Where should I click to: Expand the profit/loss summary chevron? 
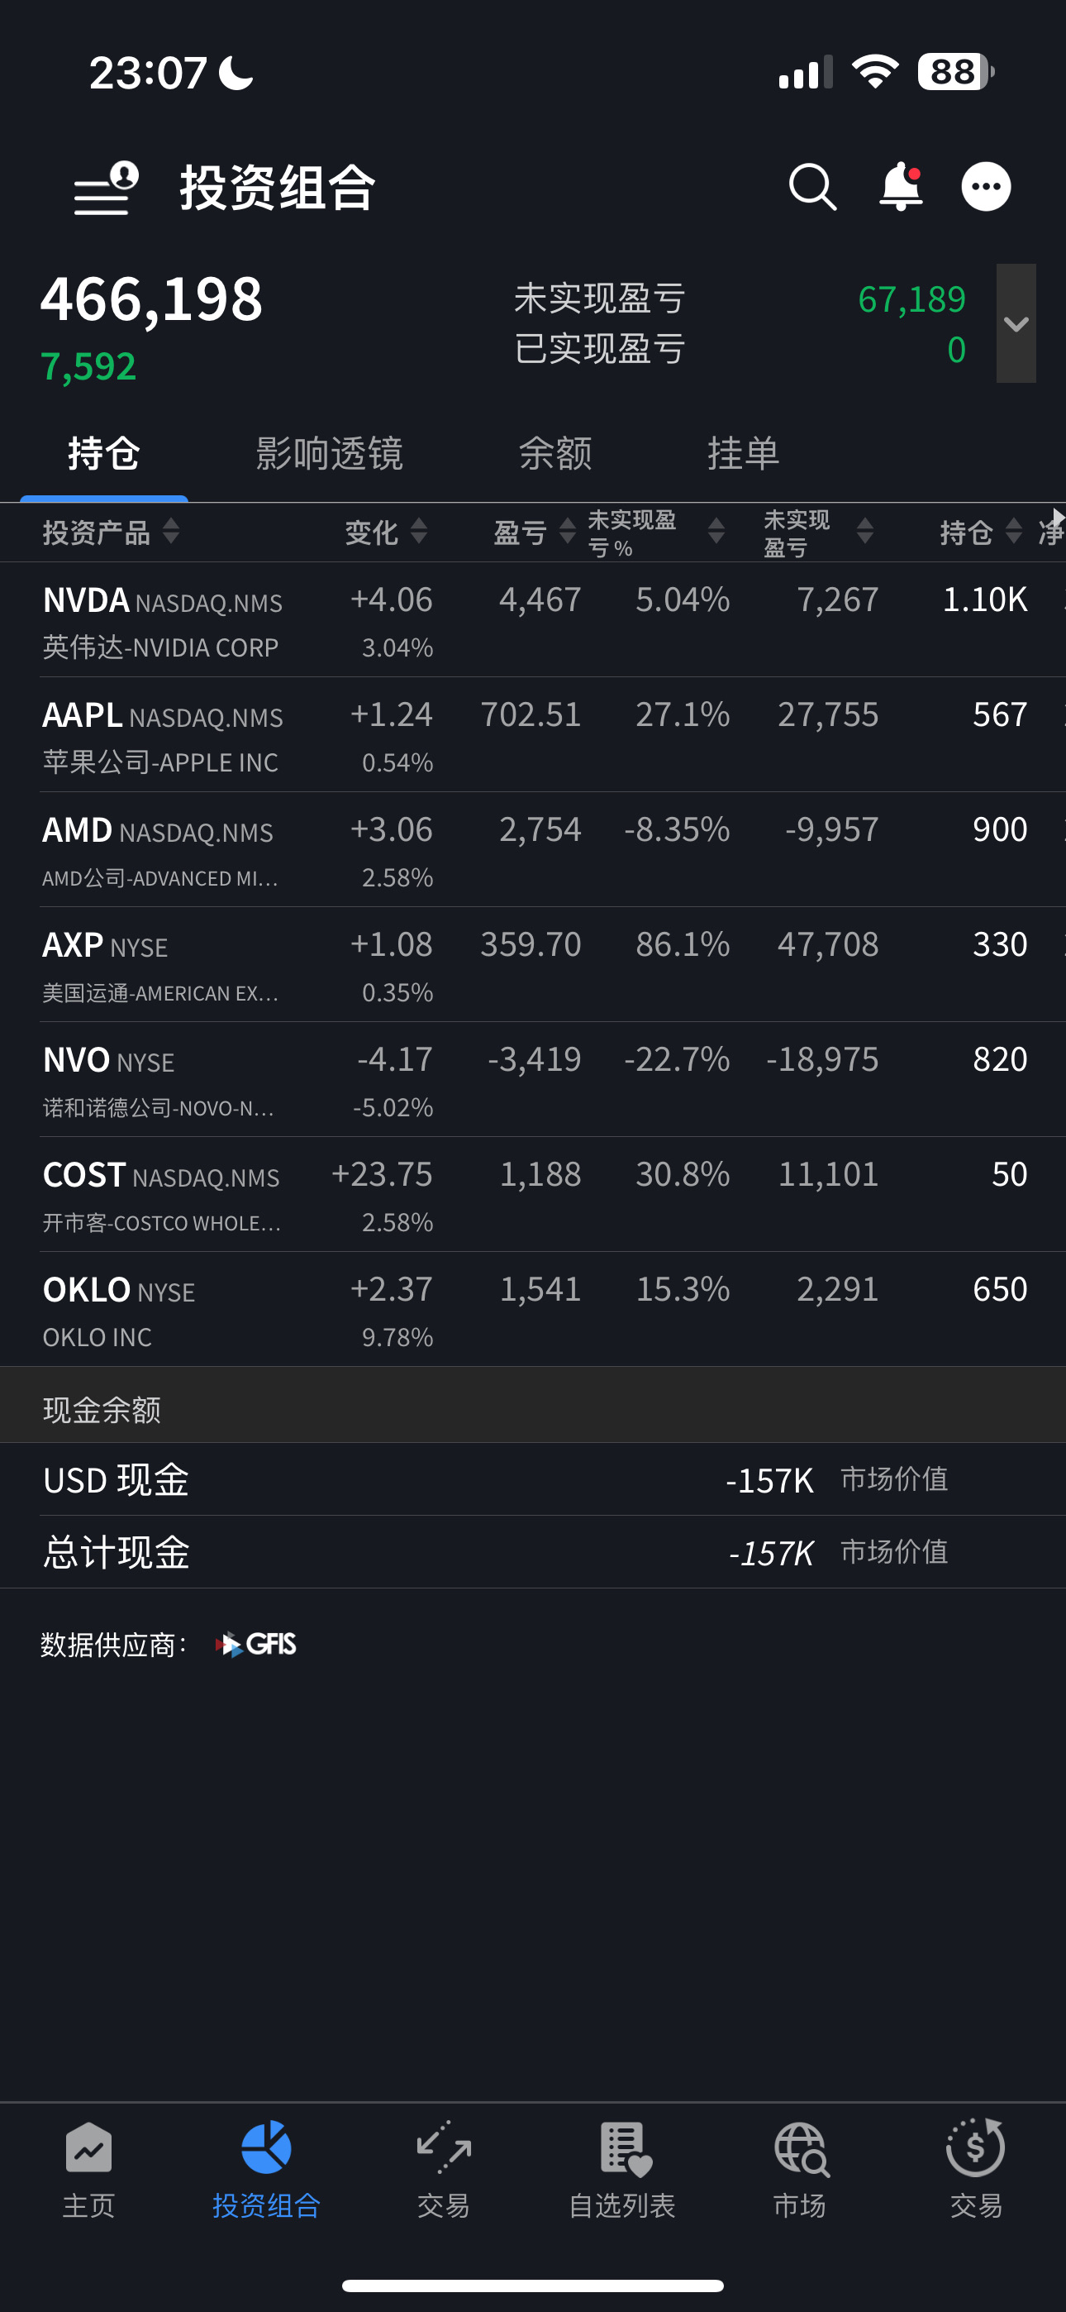pos(1016,323)
